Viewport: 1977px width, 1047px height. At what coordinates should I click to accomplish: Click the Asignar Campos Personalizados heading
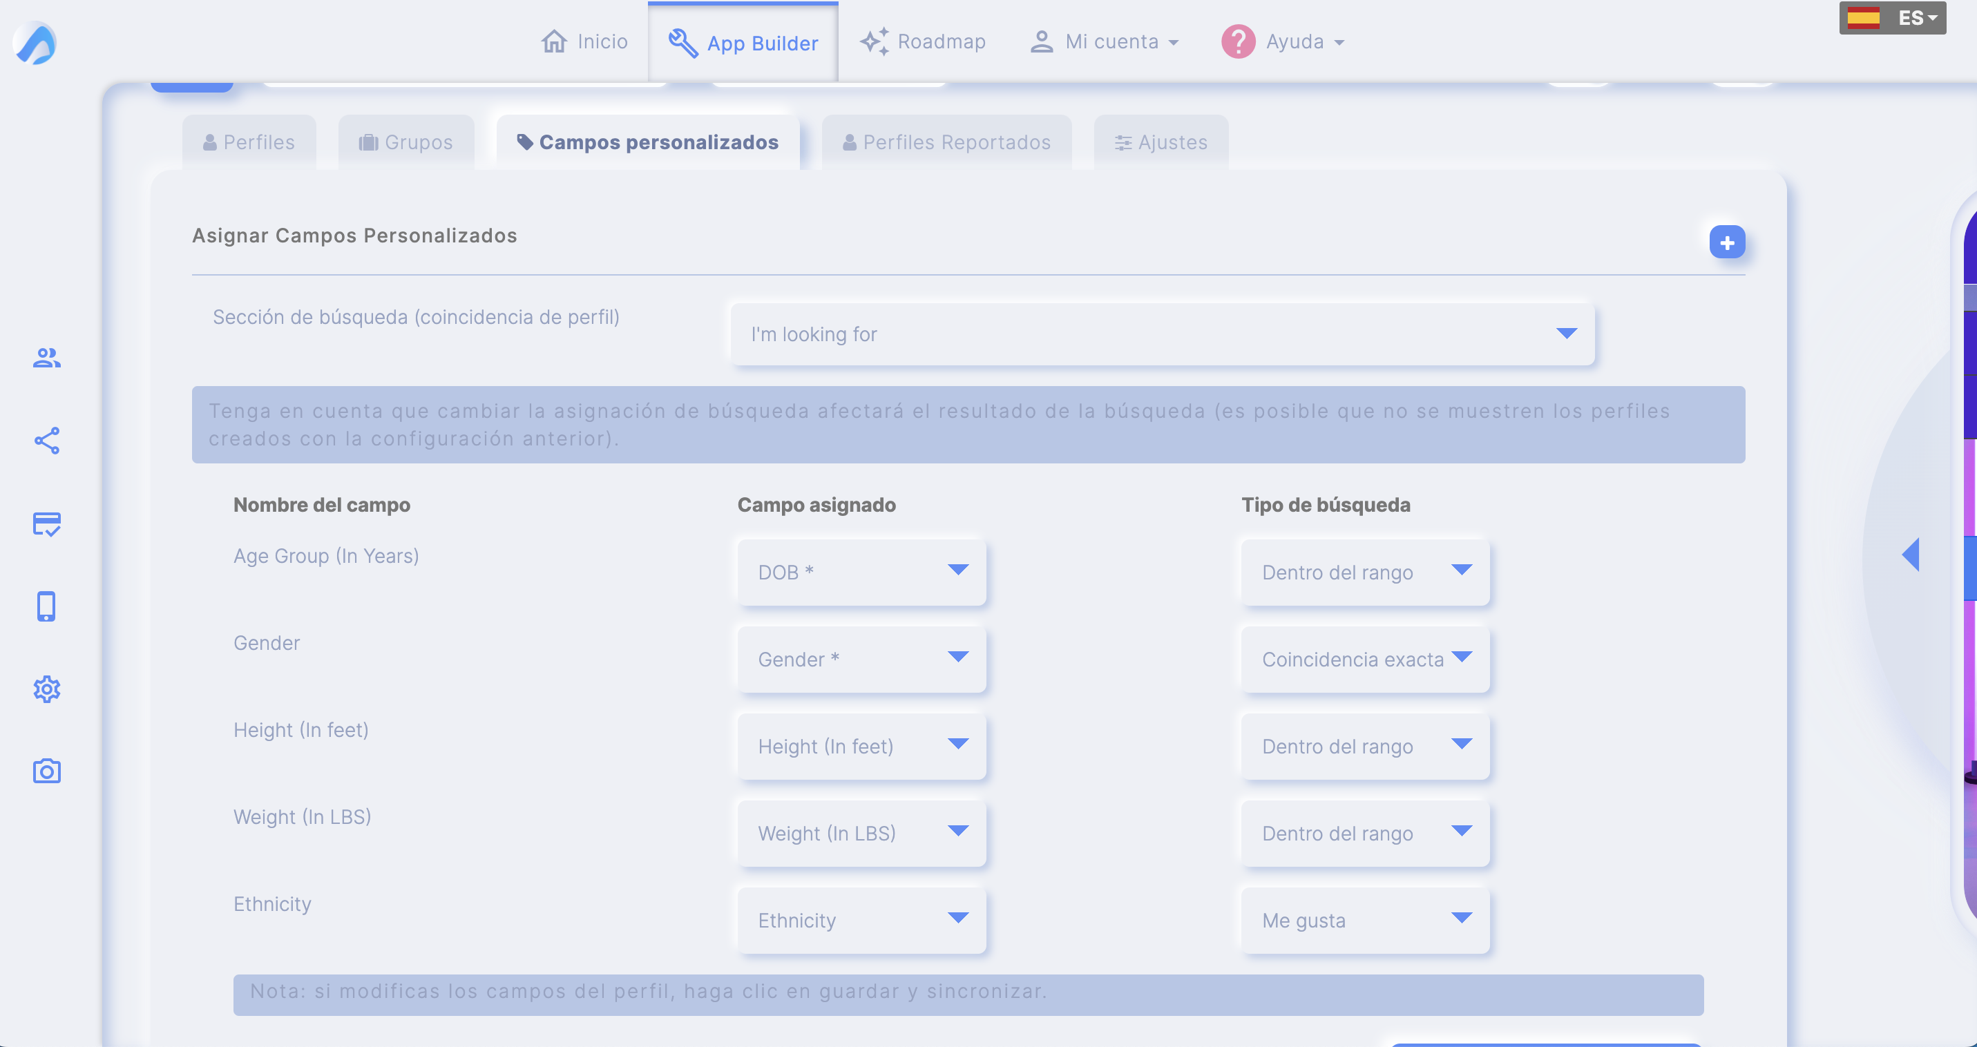click(354, 236)
